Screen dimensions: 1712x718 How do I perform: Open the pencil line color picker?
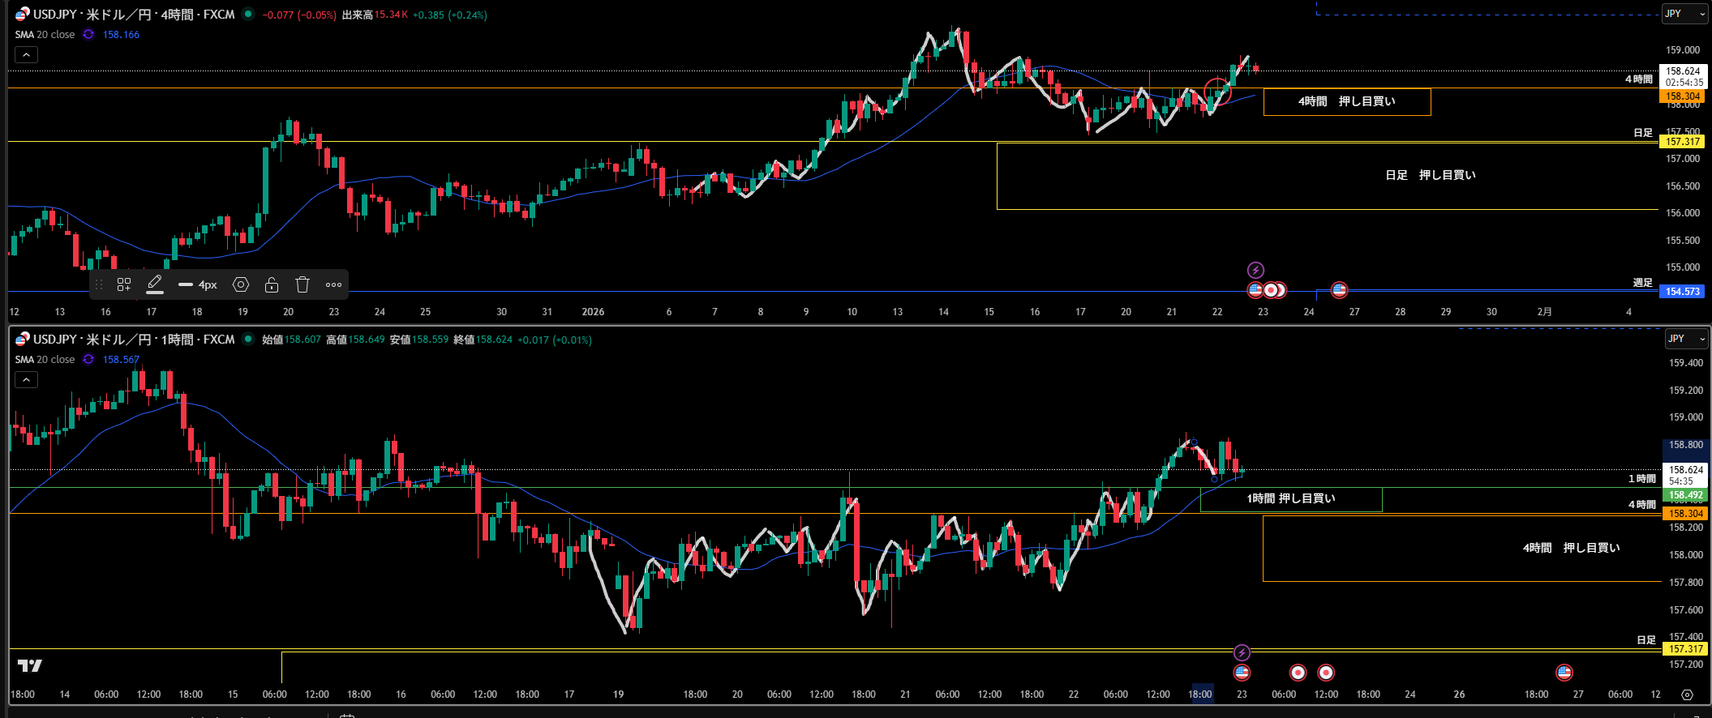(x=155, y=284)
